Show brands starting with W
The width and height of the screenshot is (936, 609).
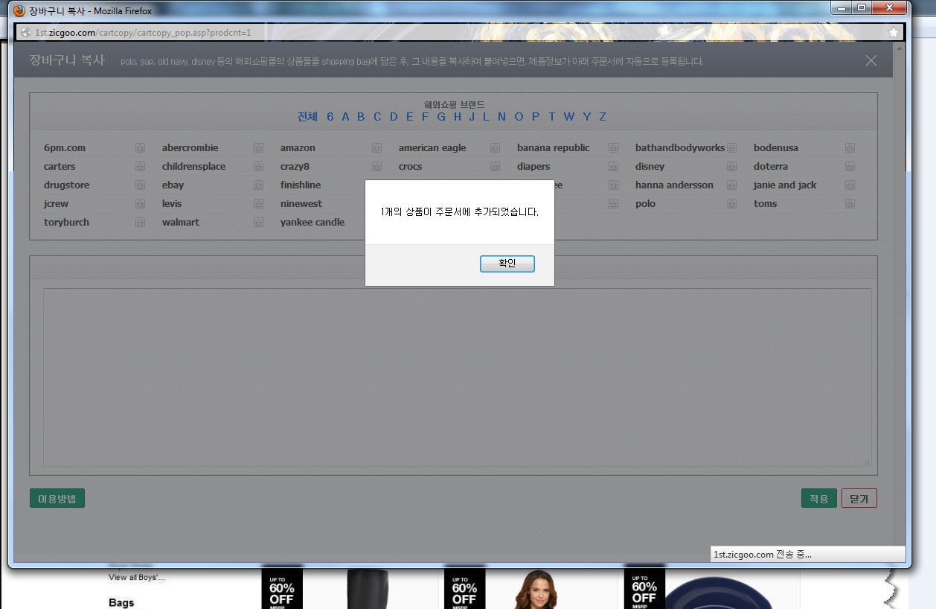click(569, 116)
